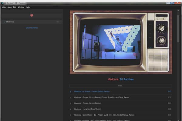This screenshot has width=182, height=121.
Task: Open the Edit menu
Action: pos(15,7)
